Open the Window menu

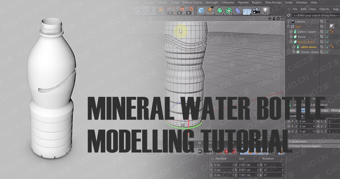coord(301,2)
